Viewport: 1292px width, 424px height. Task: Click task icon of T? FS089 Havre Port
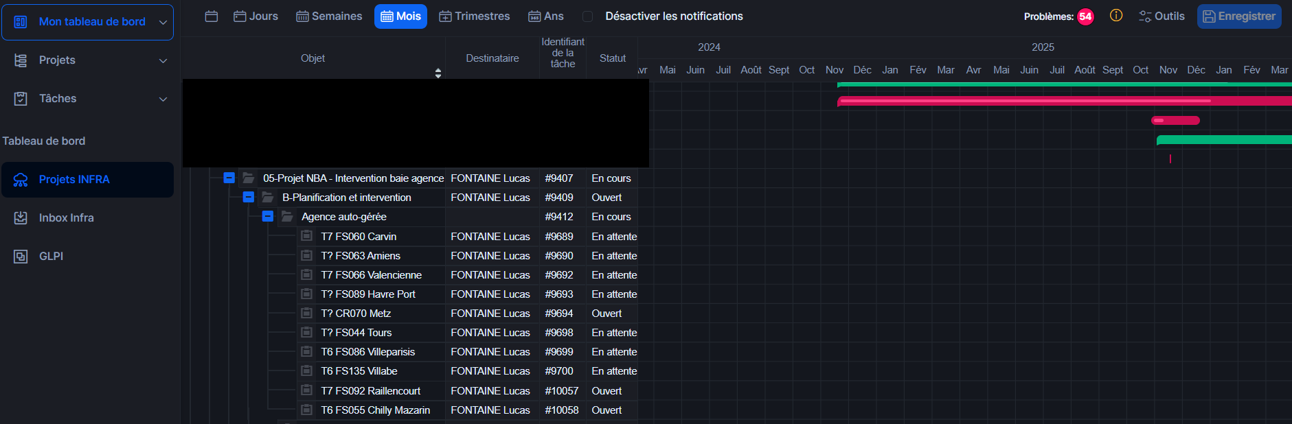tap(307, 293)
